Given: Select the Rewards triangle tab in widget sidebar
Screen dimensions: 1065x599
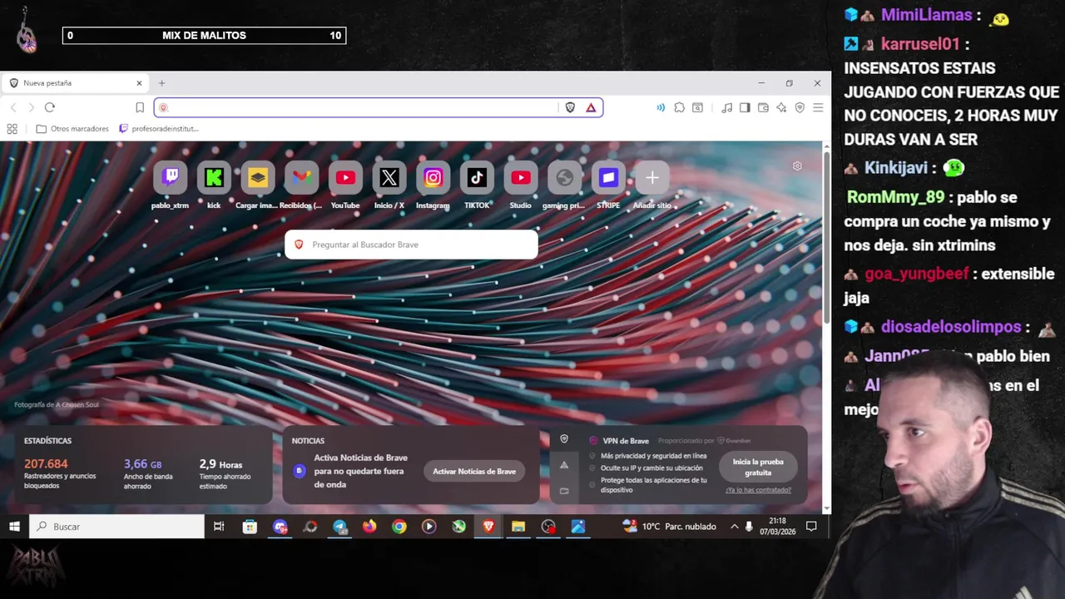Looking at the screenshot, I should (564, 465).
